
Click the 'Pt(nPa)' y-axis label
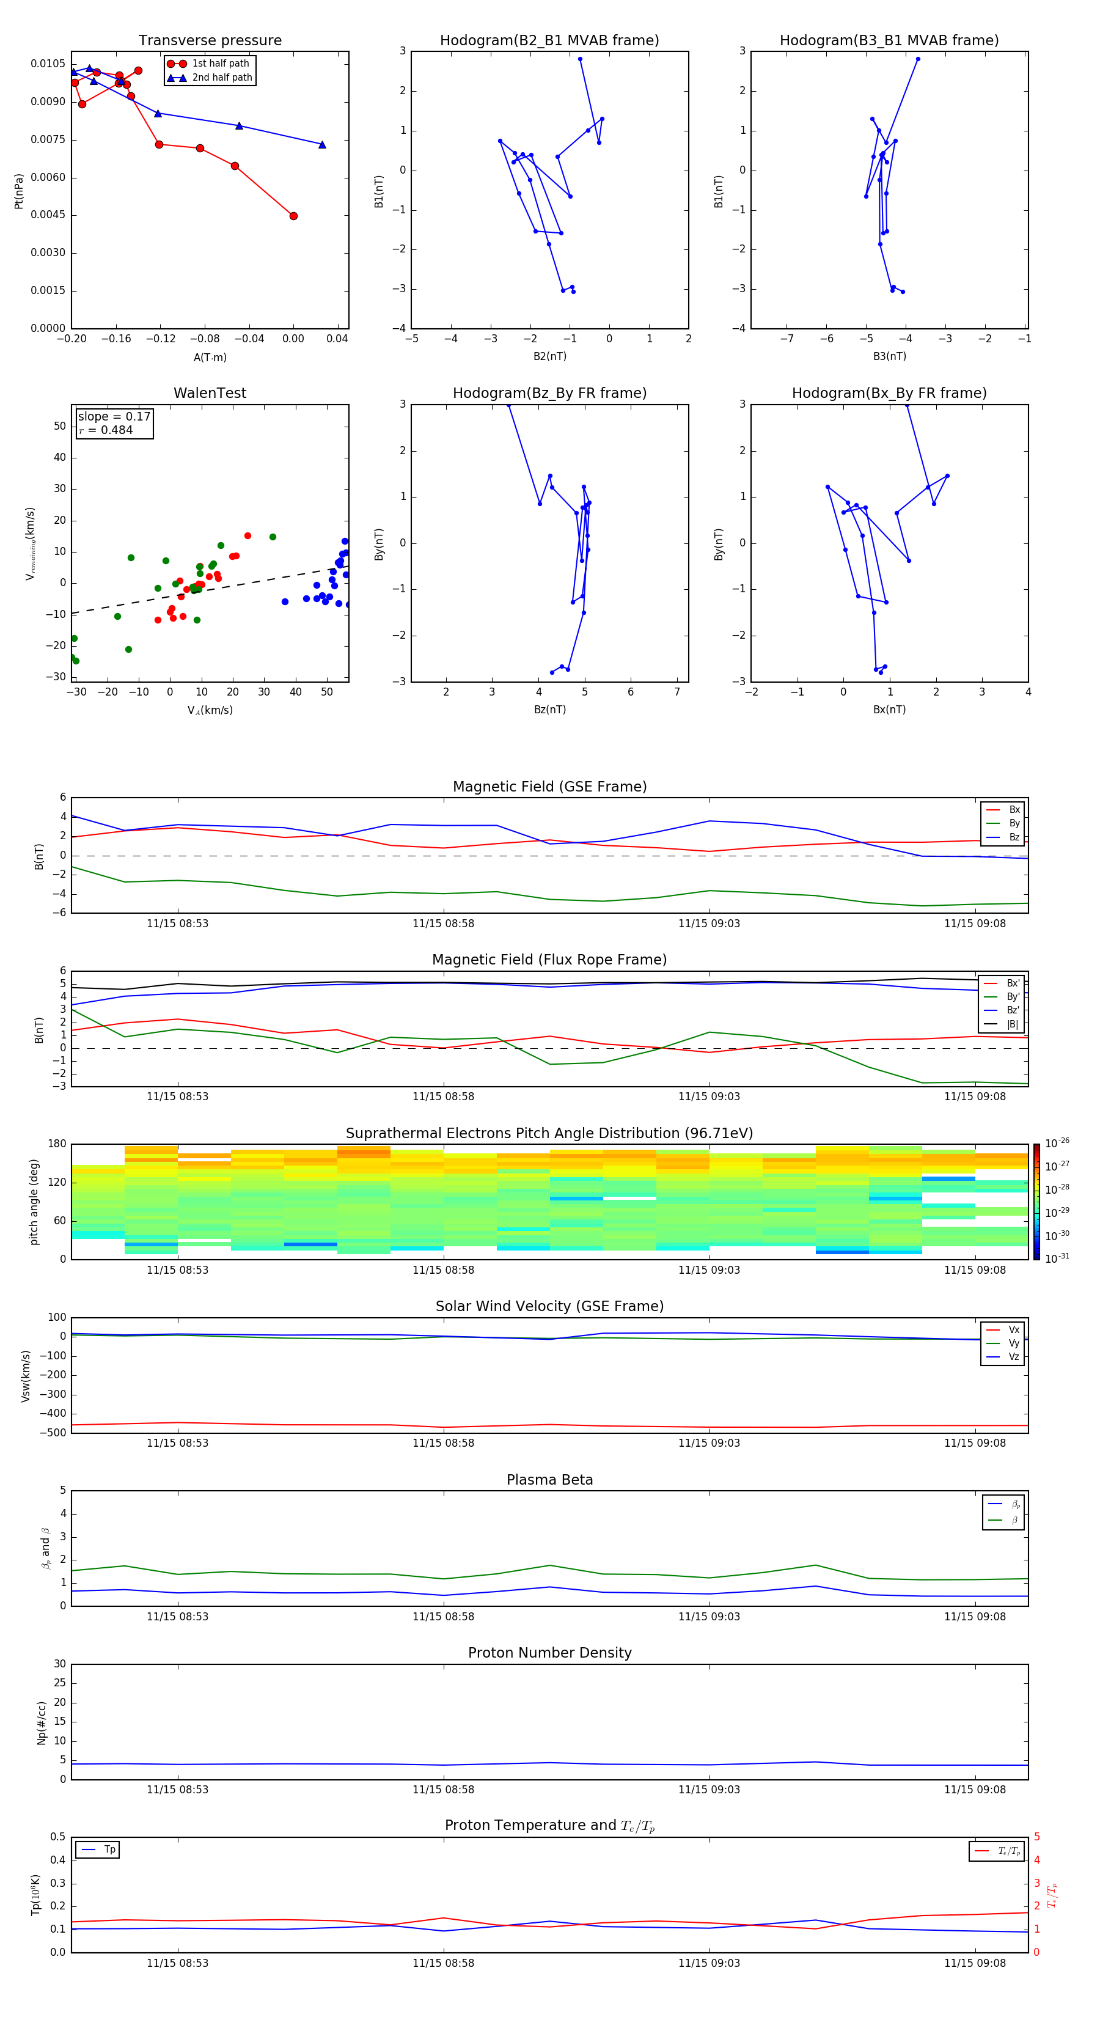tap(19, 191)
